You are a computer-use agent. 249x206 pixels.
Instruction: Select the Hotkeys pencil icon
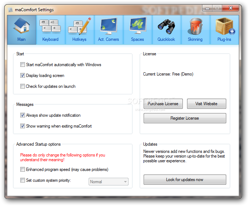coord(79,26)
